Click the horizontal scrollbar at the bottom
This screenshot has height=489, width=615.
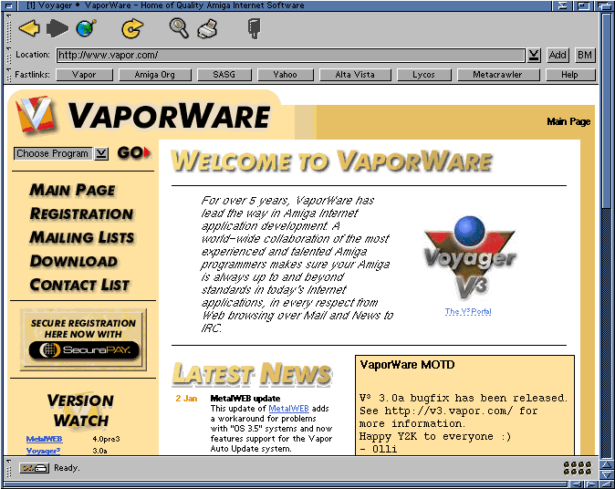pos(286,484)
